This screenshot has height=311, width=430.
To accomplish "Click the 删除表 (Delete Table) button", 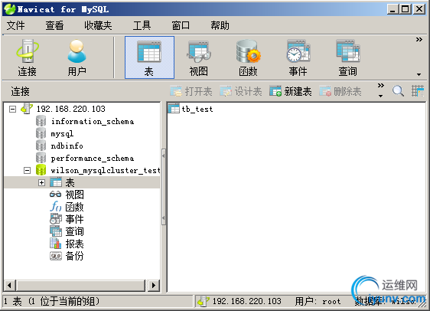I will [x=340, y=91].
